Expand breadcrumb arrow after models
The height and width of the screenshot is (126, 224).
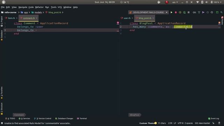(x=43, y=13)
